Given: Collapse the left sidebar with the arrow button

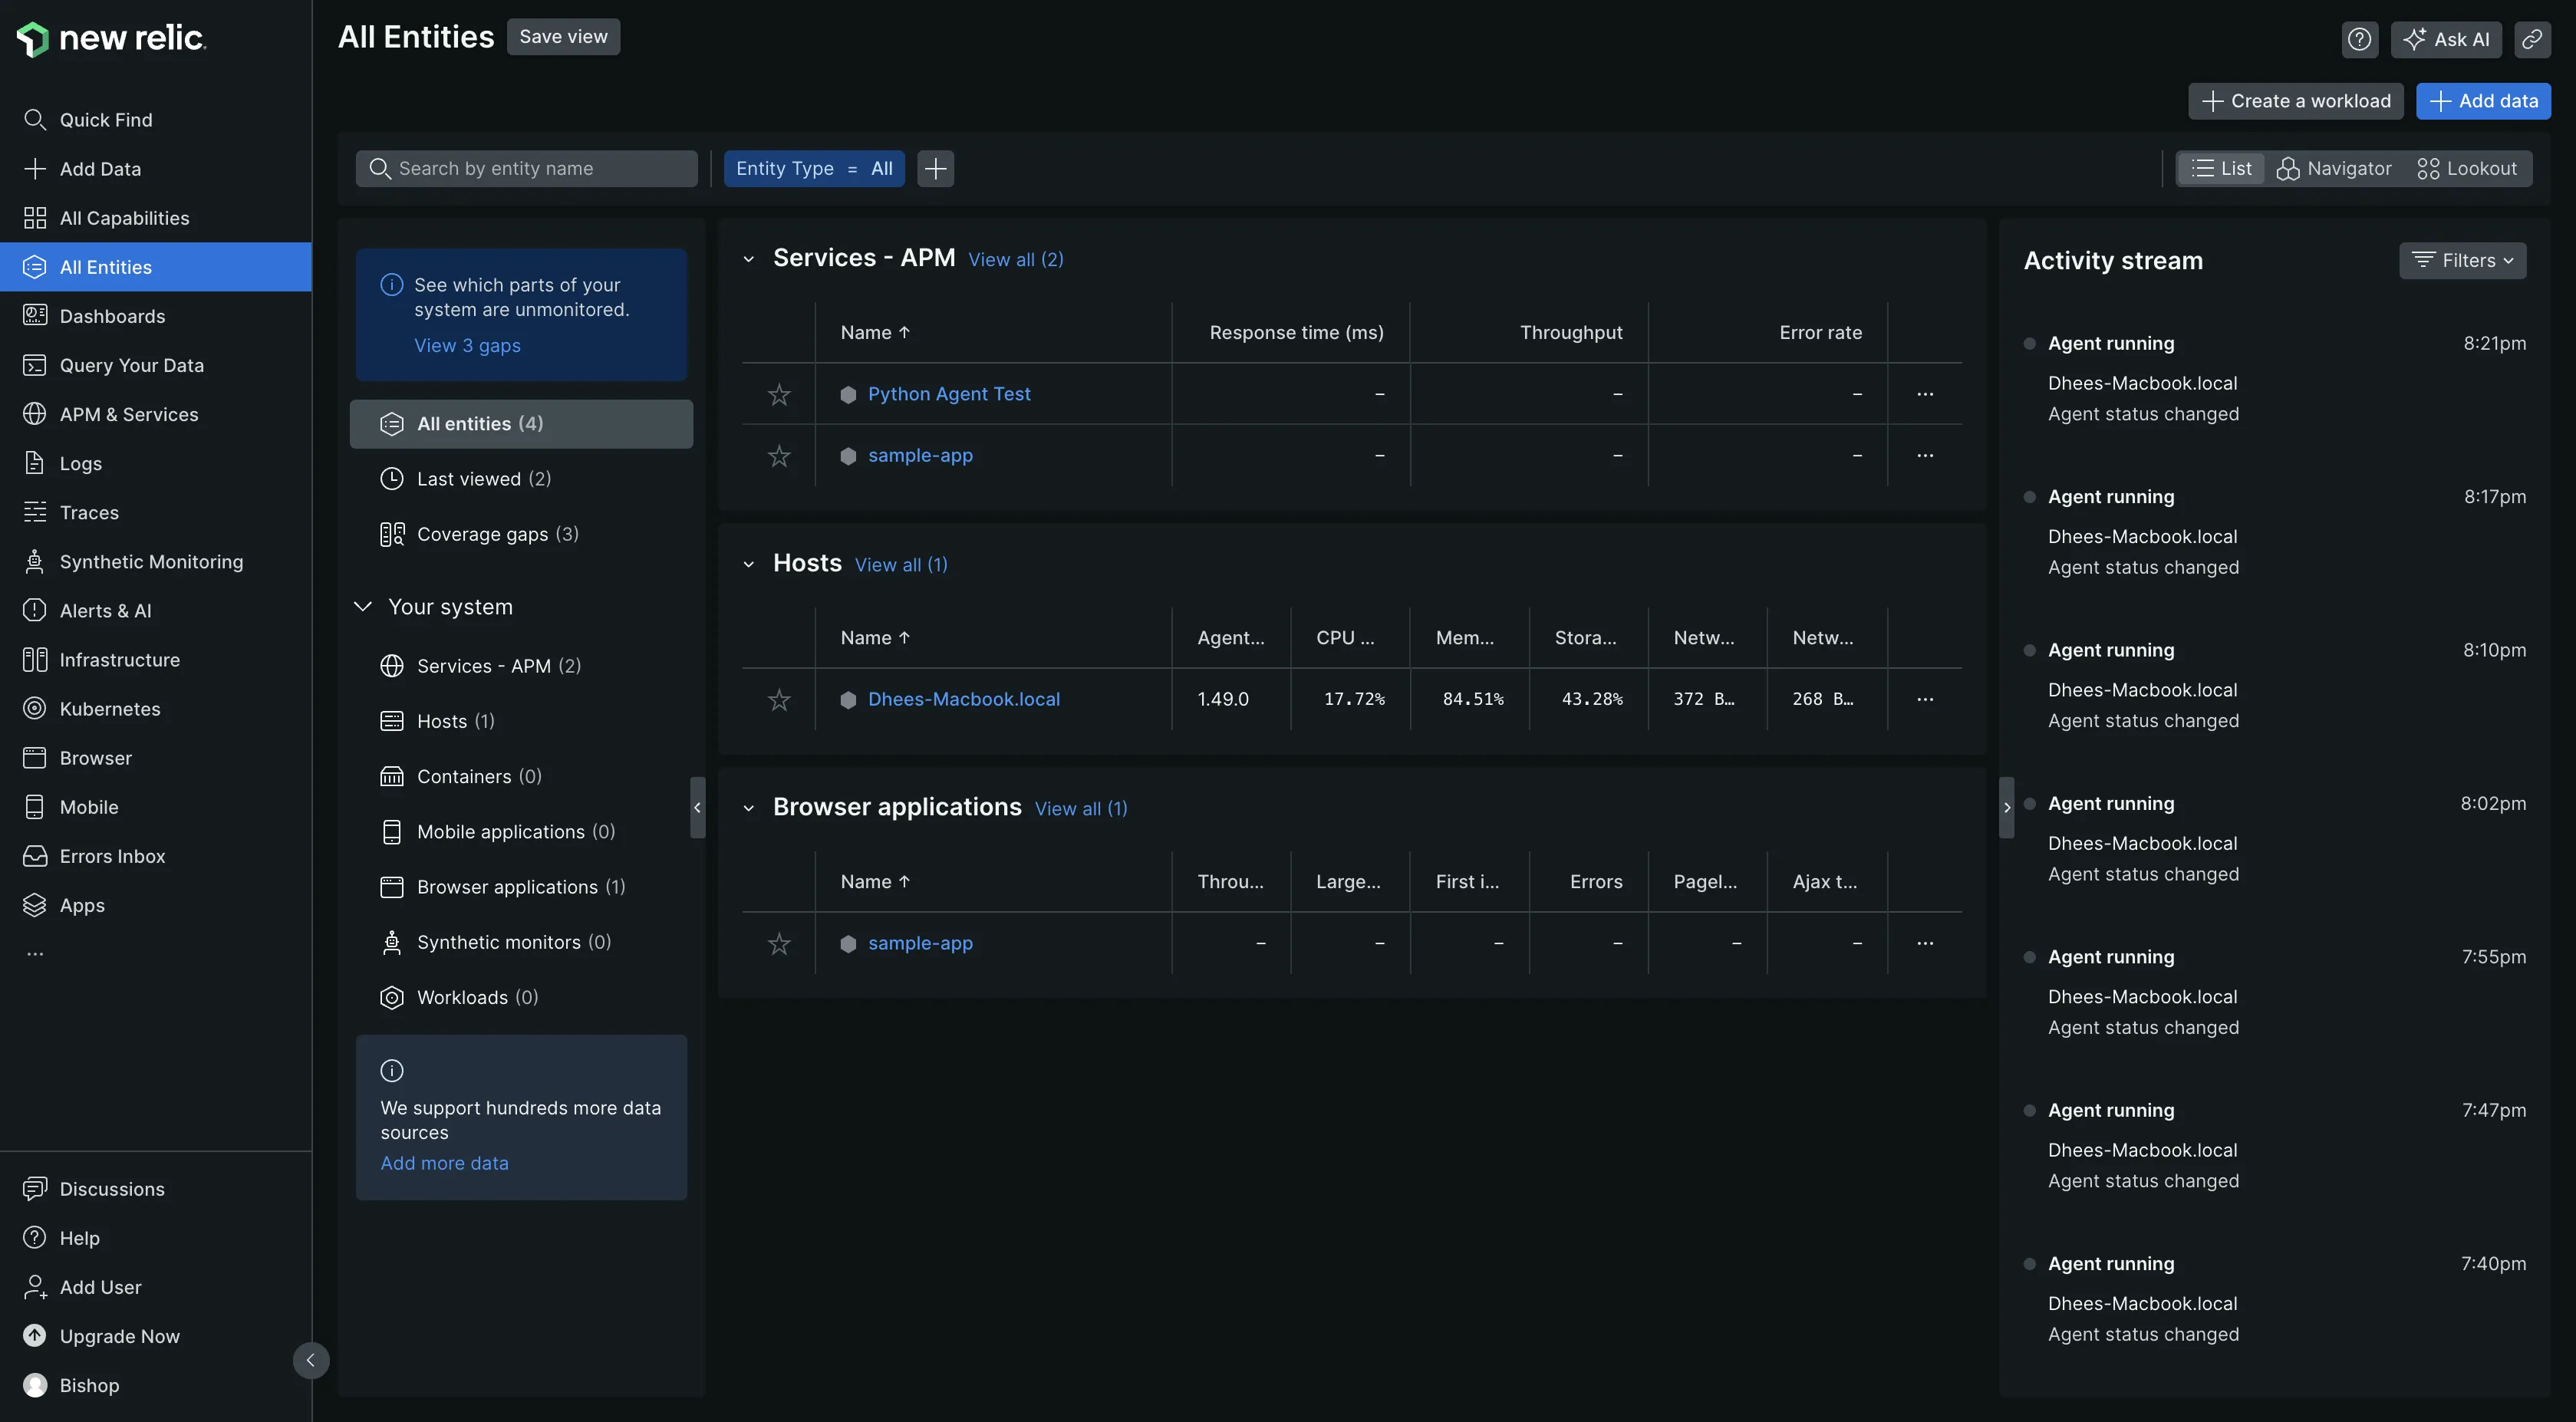Looking at the screenshot, I should [x=310, y=1360].
